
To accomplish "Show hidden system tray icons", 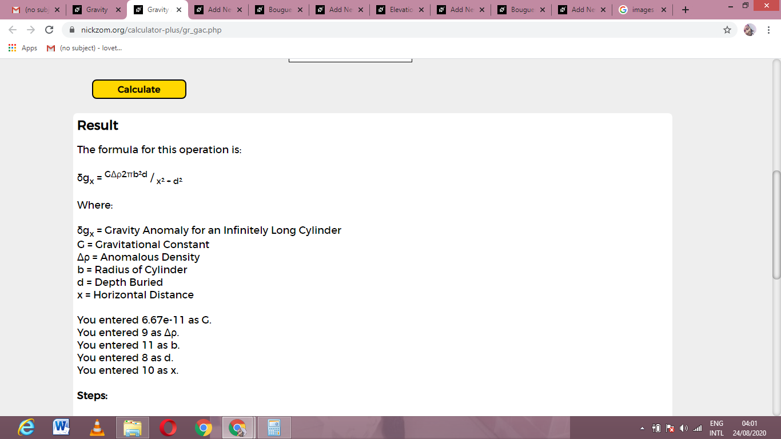I will [x=641, y=428].
